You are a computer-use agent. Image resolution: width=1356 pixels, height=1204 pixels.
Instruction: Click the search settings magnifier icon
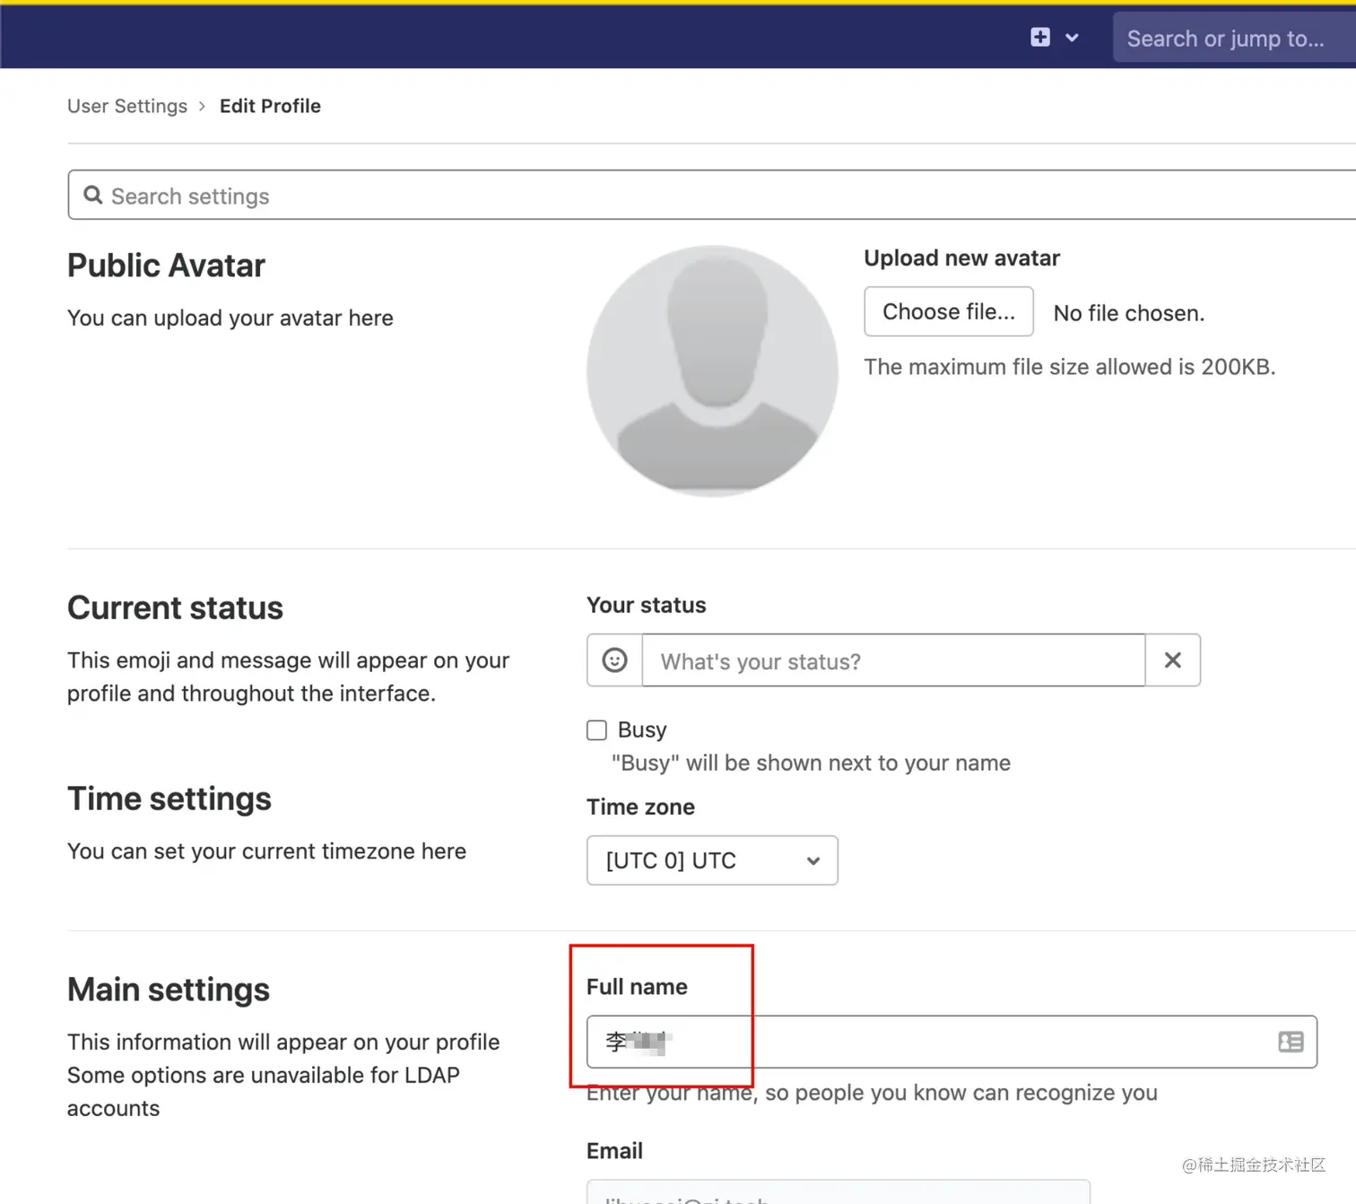point(92,195)
